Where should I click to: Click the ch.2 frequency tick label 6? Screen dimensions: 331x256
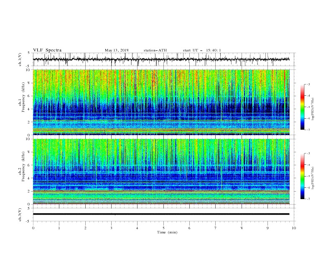click(x=30, y=165)
